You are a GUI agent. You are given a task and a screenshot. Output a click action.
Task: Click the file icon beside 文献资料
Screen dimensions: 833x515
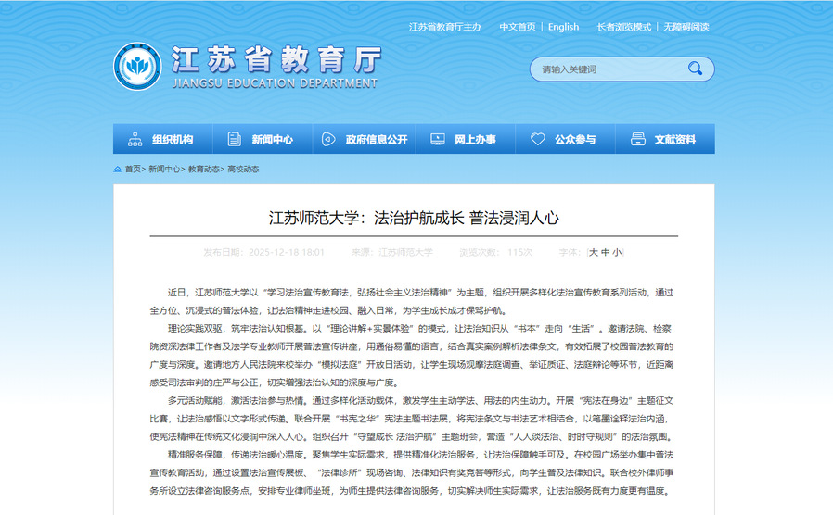pyautogui.click(x=636, y=140)
